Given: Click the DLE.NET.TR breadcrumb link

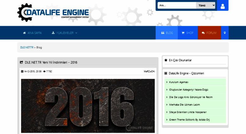Looking at the screenshot, I should click(x=27, y=48).
